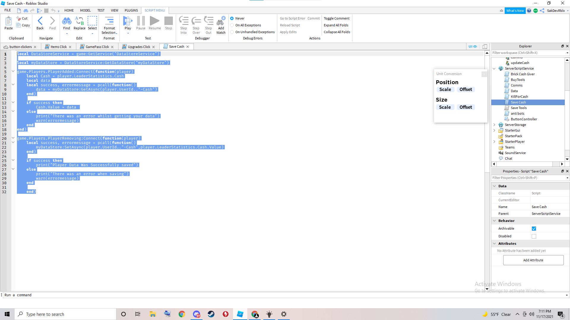Click Size Offset in Unit Conversion
This screenshot has width=570, height=320.
point(465,107)
